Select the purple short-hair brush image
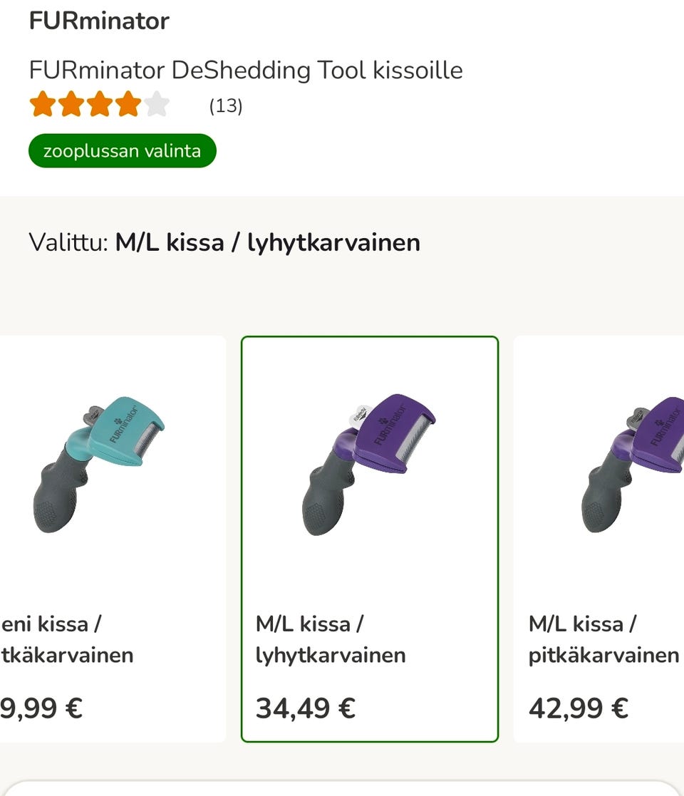This screenshot has height=796, width=684. click(369, 465)
